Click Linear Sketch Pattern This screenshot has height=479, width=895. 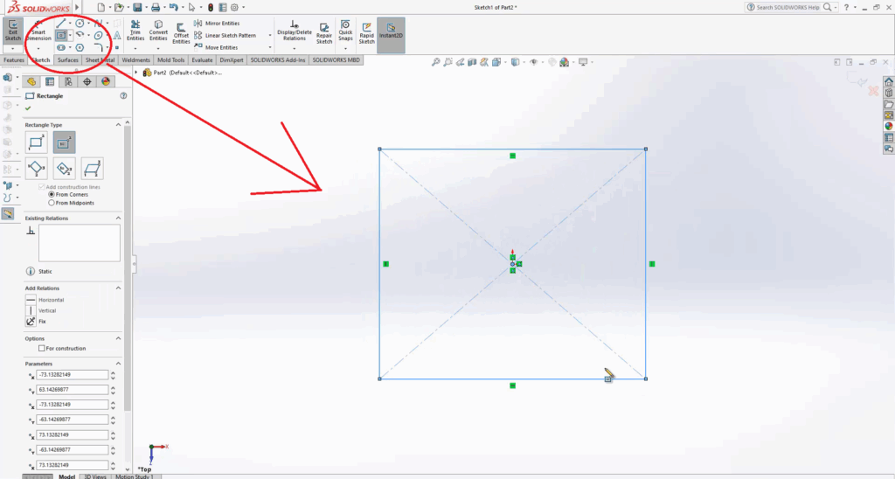click(x=225, y=35)
